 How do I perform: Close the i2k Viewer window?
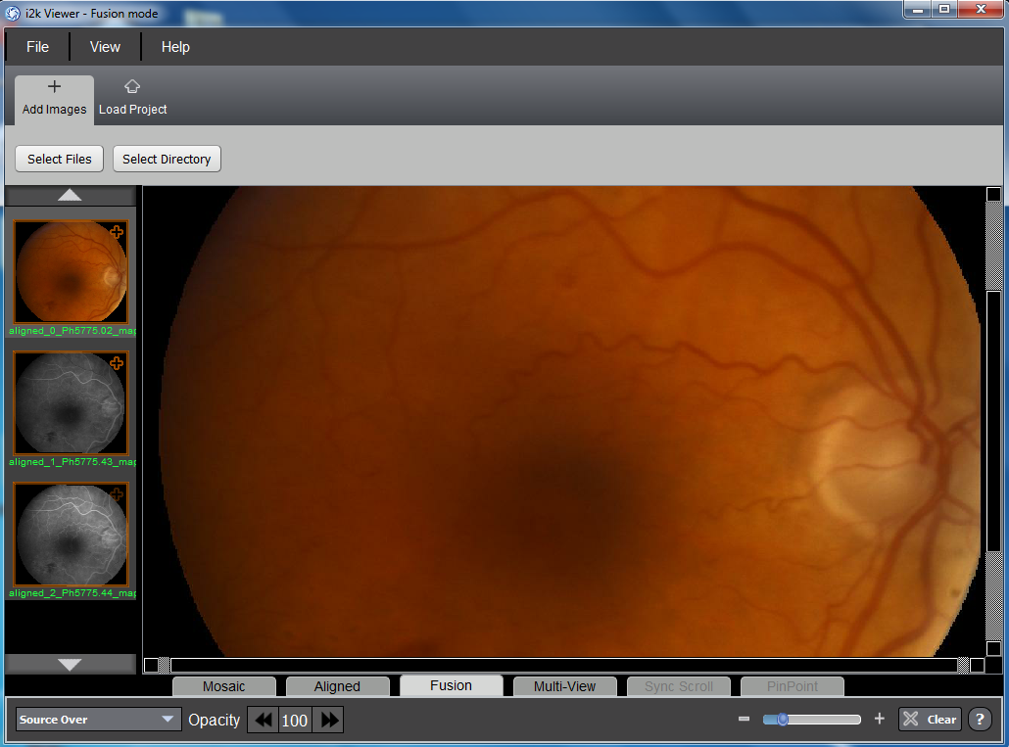[981, 10]
